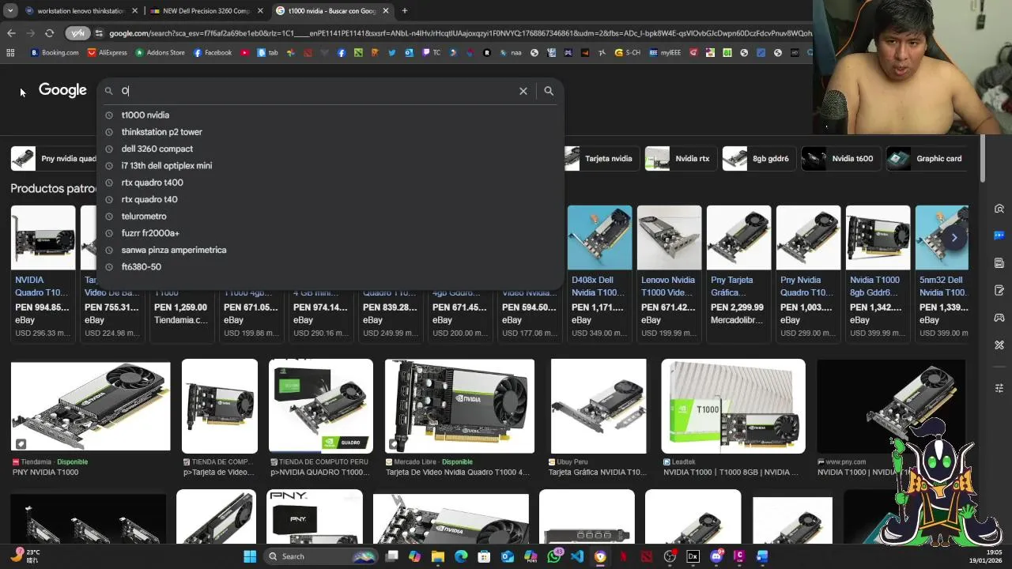Viewport: 1012px width, 569px height.
Task: Select the 'Tarjeta nvidia' filter chip
Action: click(601, 159)
